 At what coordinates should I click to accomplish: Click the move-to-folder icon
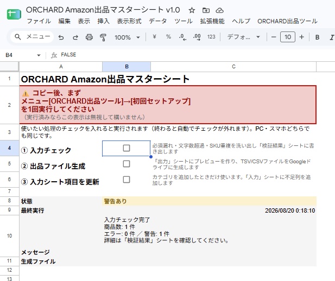(x=206, y=10)
